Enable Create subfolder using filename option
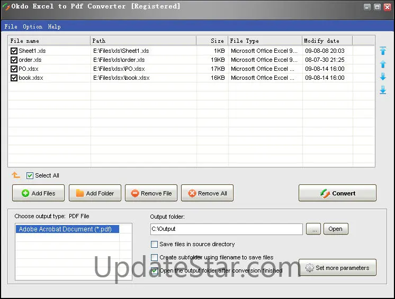Viewport: 395px width, 299px height. [x=154, y=257]
